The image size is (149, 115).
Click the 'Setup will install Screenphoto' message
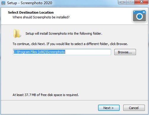pos(64,33)
